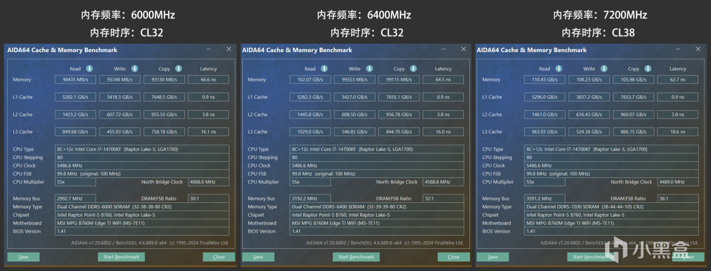Screen dimensions: 711x271
Task: Click Close button in DDR5-6400 window
Action: (454, 257)
